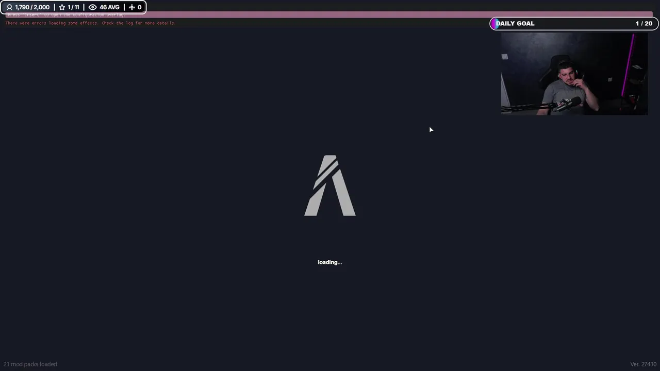The width and height of the screenshot is (660, 371).
Task: Click the effects loading error message
Action: pos(91,23)
